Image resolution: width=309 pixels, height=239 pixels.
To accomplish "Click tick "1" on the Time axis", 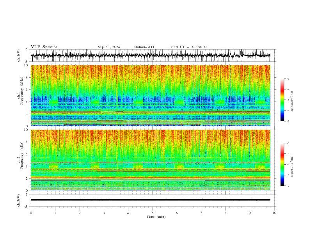I will [55, 213].
